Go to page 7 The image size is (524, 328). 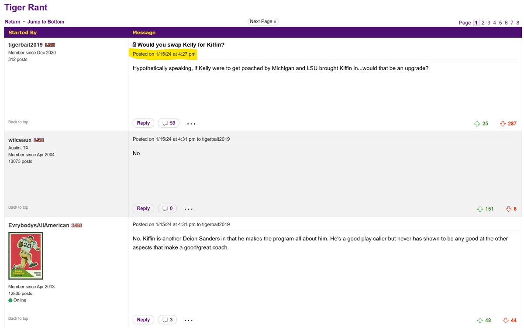pos(512,23)
